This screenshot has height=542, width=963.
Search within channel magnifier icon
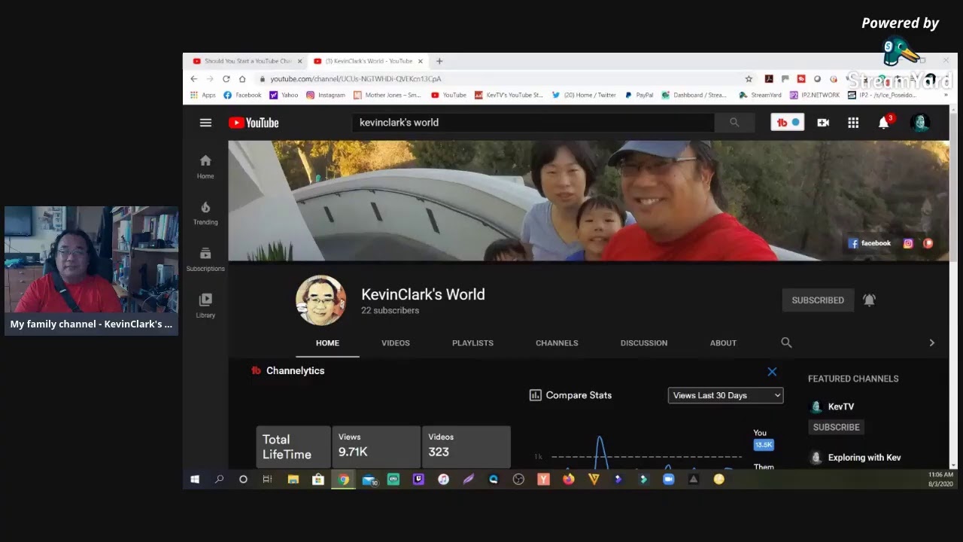pos(786,343)
